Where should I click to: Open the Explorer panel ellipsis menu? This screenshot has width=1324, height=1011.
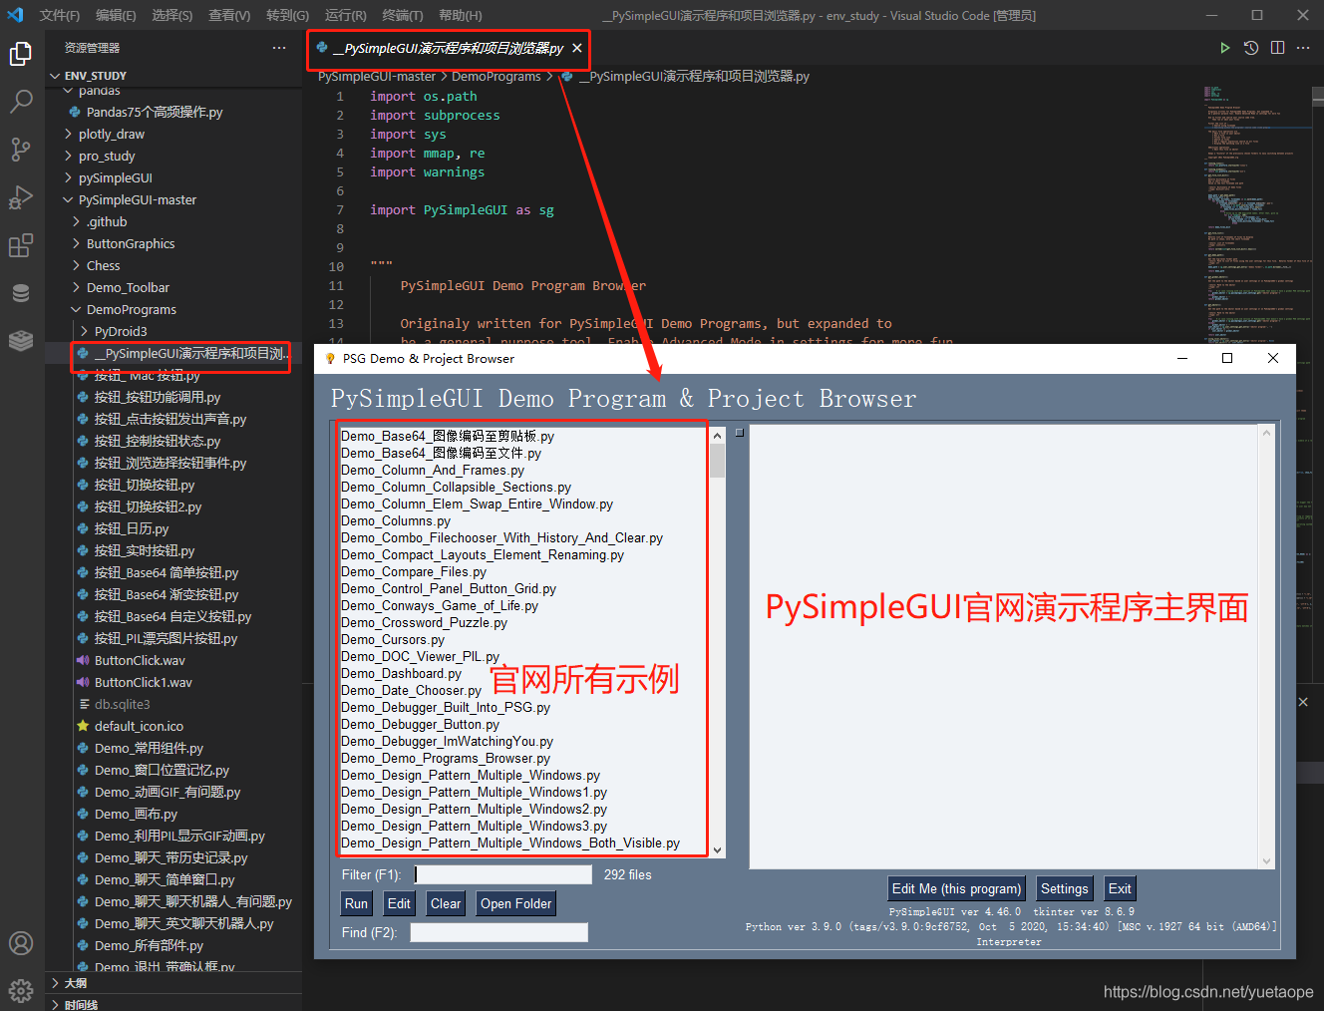(279, 48)
